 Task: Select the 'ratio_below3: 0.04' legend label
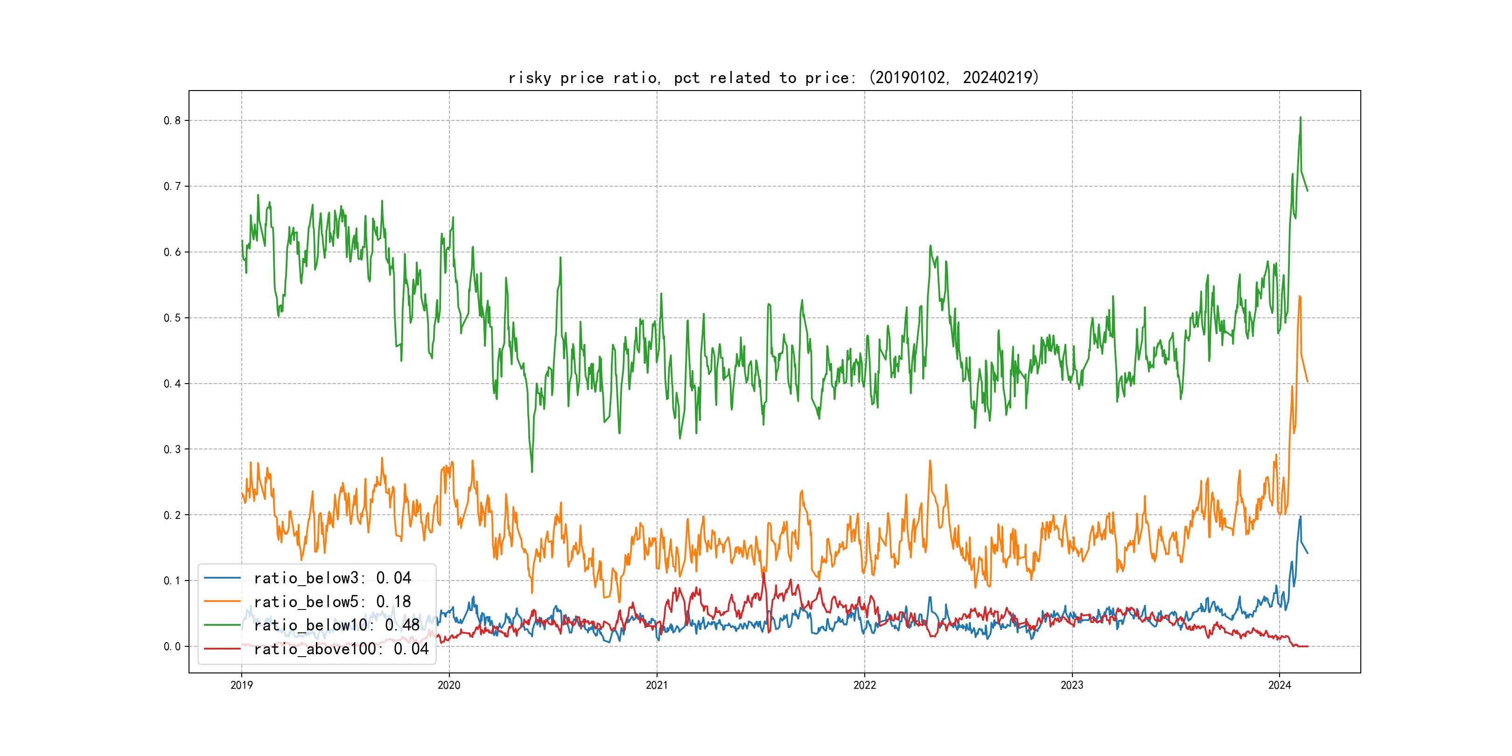(332, 578)
